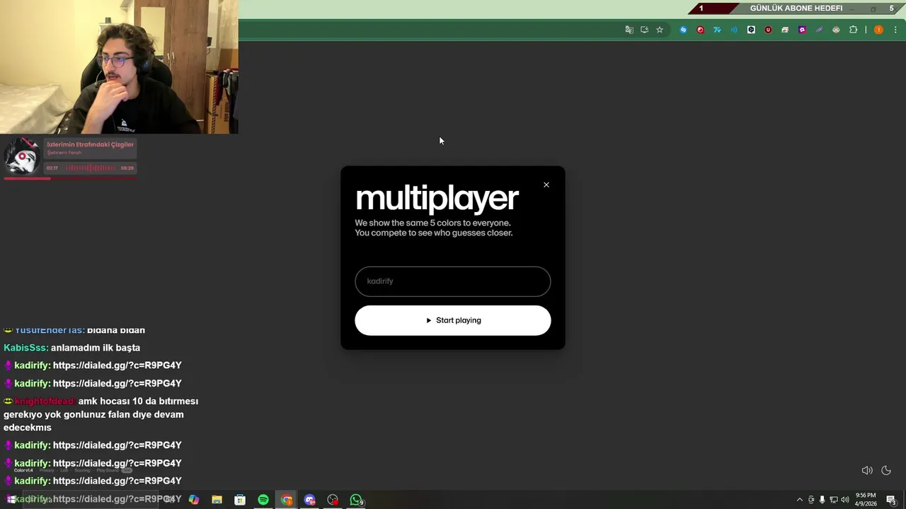This screenshot has height=509, width=906.
Task: Open the orange Chrome profile avatar
Action: tap(878, 30)
